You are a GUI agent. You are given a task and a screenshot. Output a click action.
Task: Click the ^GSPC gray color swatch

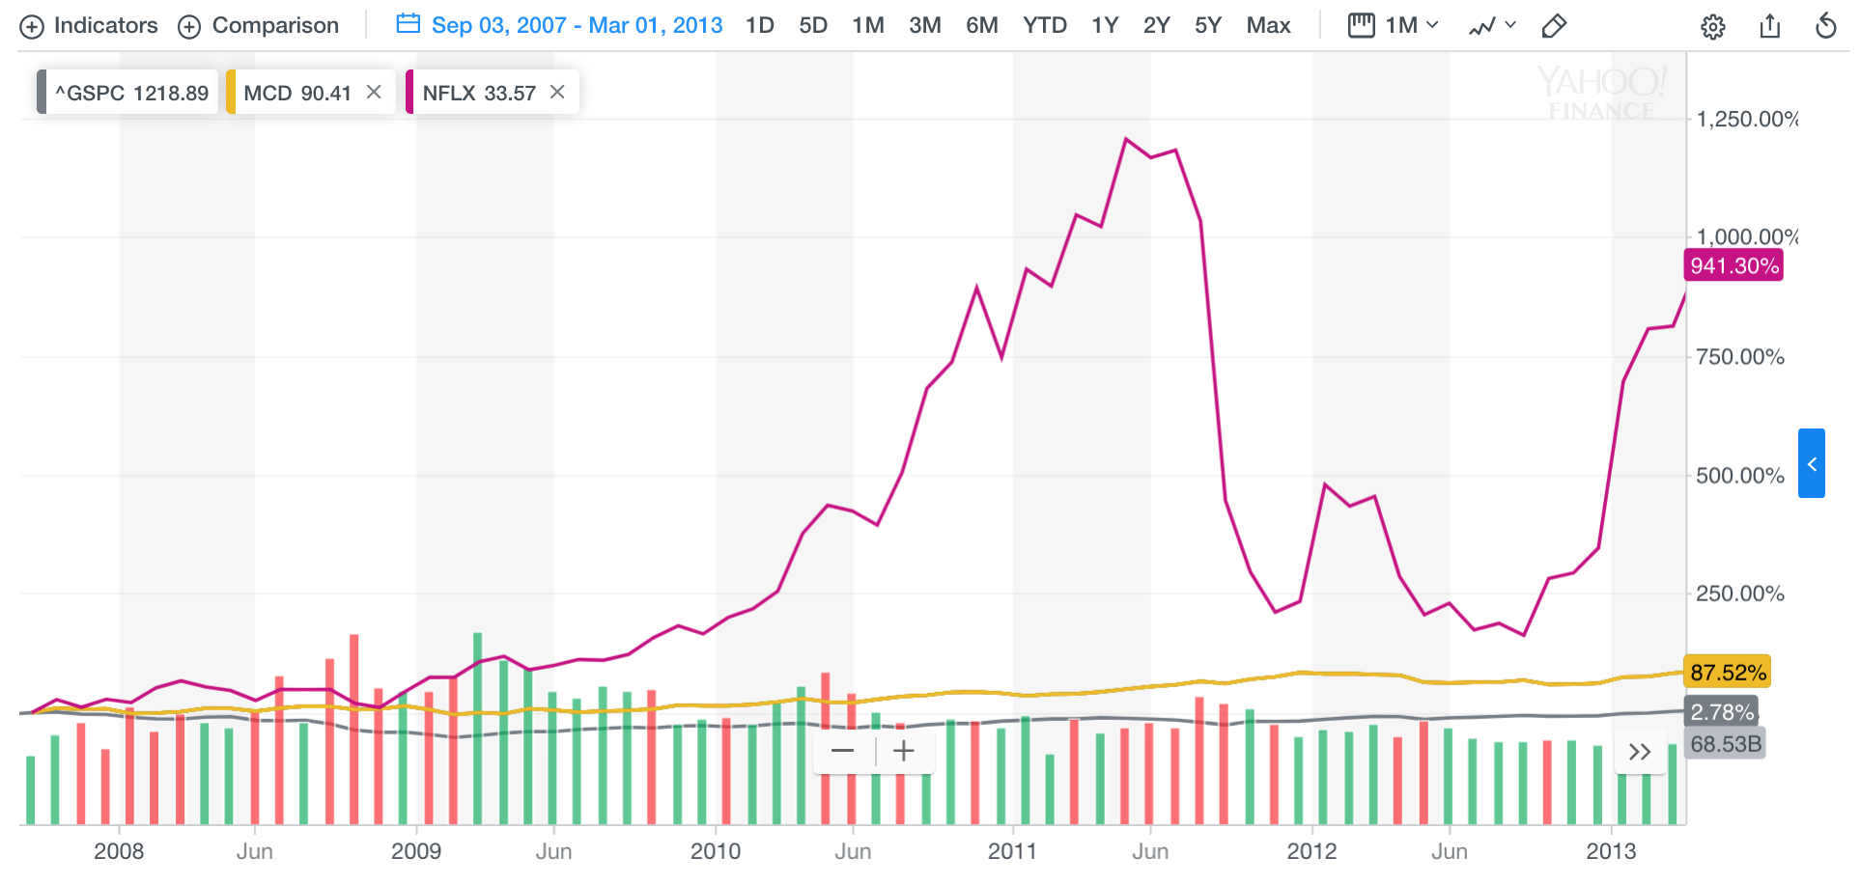click(42, 92)
